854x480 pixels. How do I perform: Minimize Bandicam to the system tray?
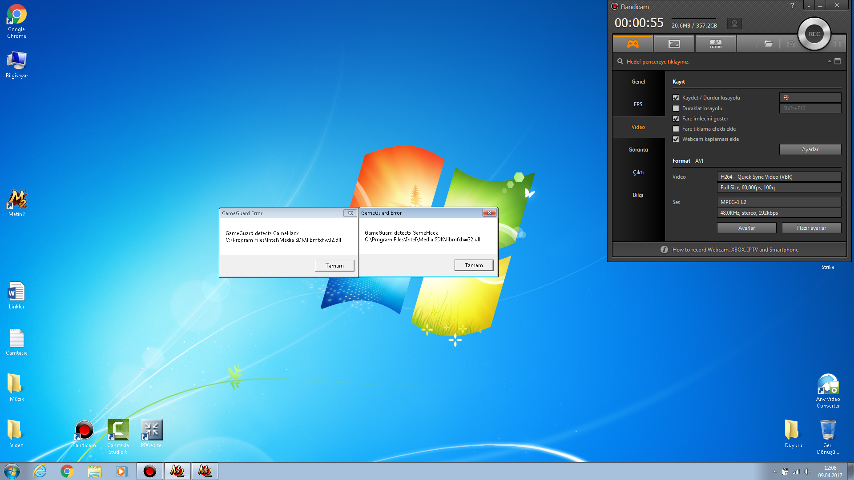tap(809, 5)
